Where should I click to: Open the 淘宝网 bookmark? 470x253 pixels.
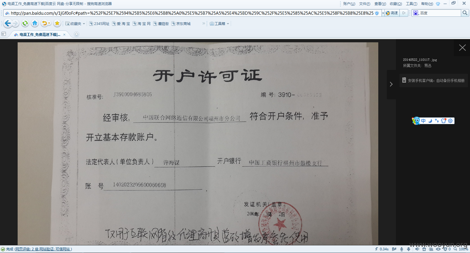tap(141, 24)
